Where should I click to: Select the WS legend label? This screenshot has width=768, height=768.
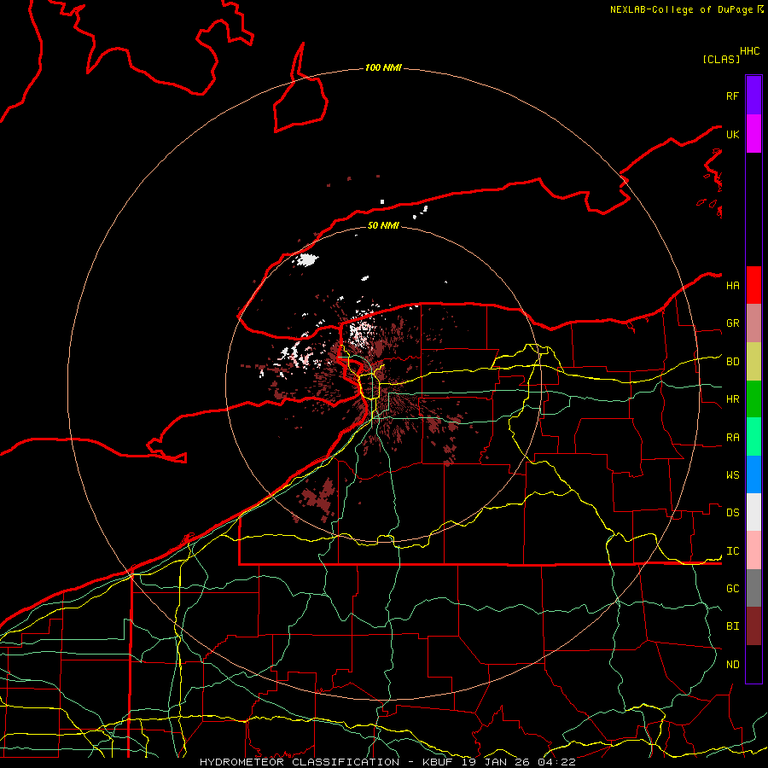pos(732,475)
